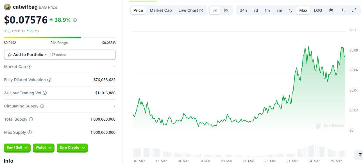Screen dimensions: 363x164
Task: Open the Fully Diluted Valuation info icon
Action: (x=49, y=80)
